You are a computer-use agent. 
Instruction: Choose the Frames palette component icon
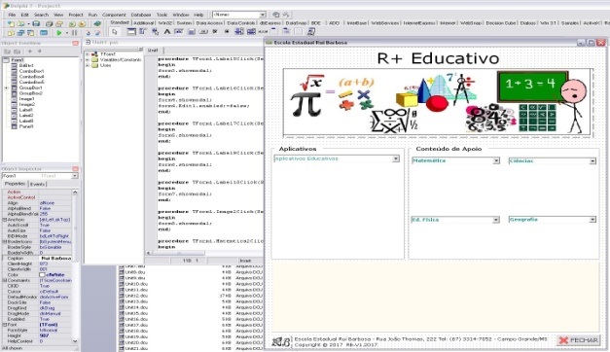click(x=131, y=31)
